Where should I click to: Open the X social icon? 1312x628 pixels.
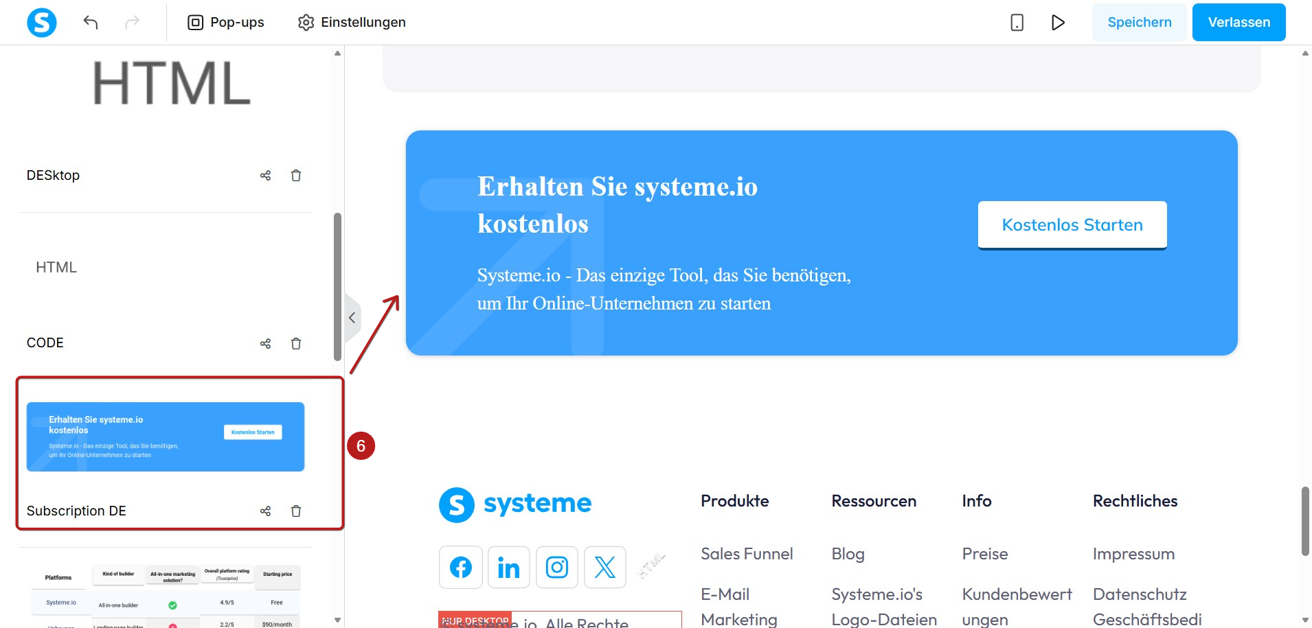(605, 568)
